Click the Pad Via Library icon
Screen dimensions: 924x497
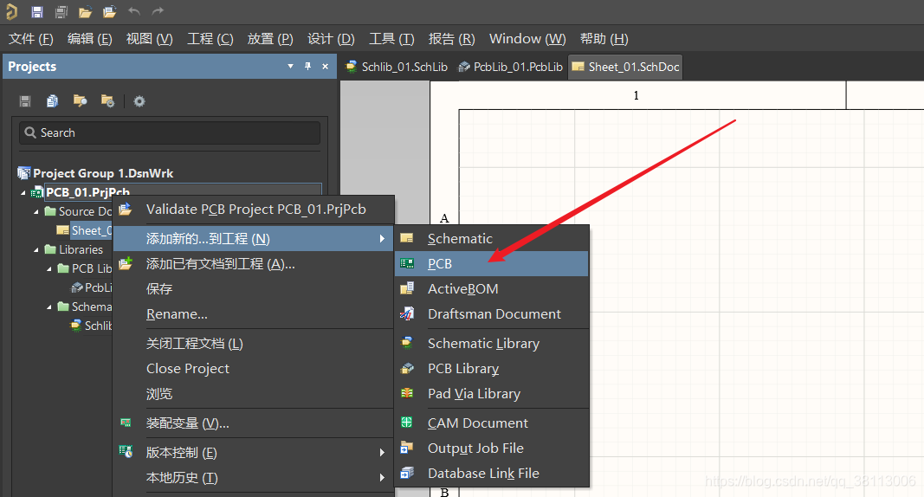click(407, 393)
